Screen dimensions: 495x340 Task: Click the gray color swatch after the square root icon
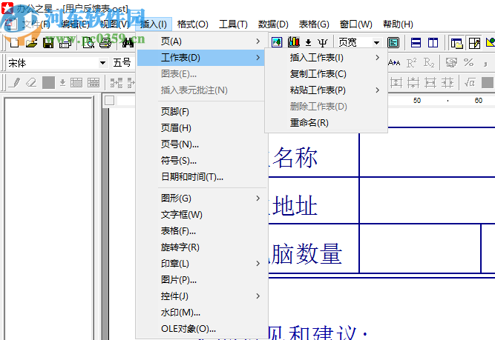pos(488,82)
